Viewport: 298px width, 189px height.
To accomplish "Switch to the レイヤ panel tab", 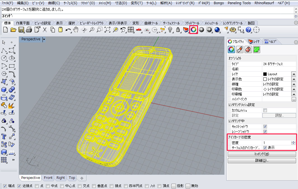I will pos(255,42).
